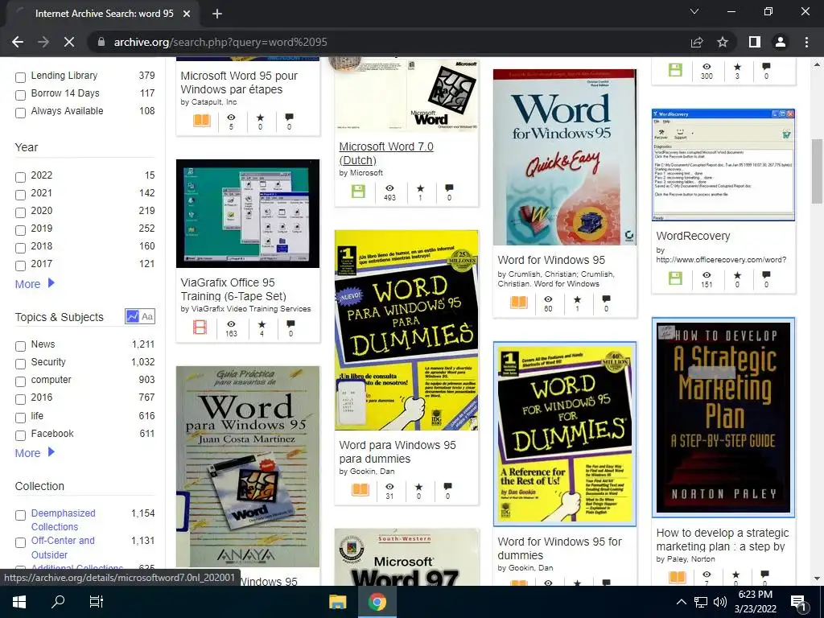Open a new browser tab
The height and width of the screenshot is (618, 824).
coord(217,14)
